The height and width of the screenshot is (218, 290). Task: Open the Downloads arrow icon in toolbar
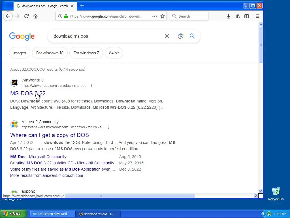tap(229, 16)
